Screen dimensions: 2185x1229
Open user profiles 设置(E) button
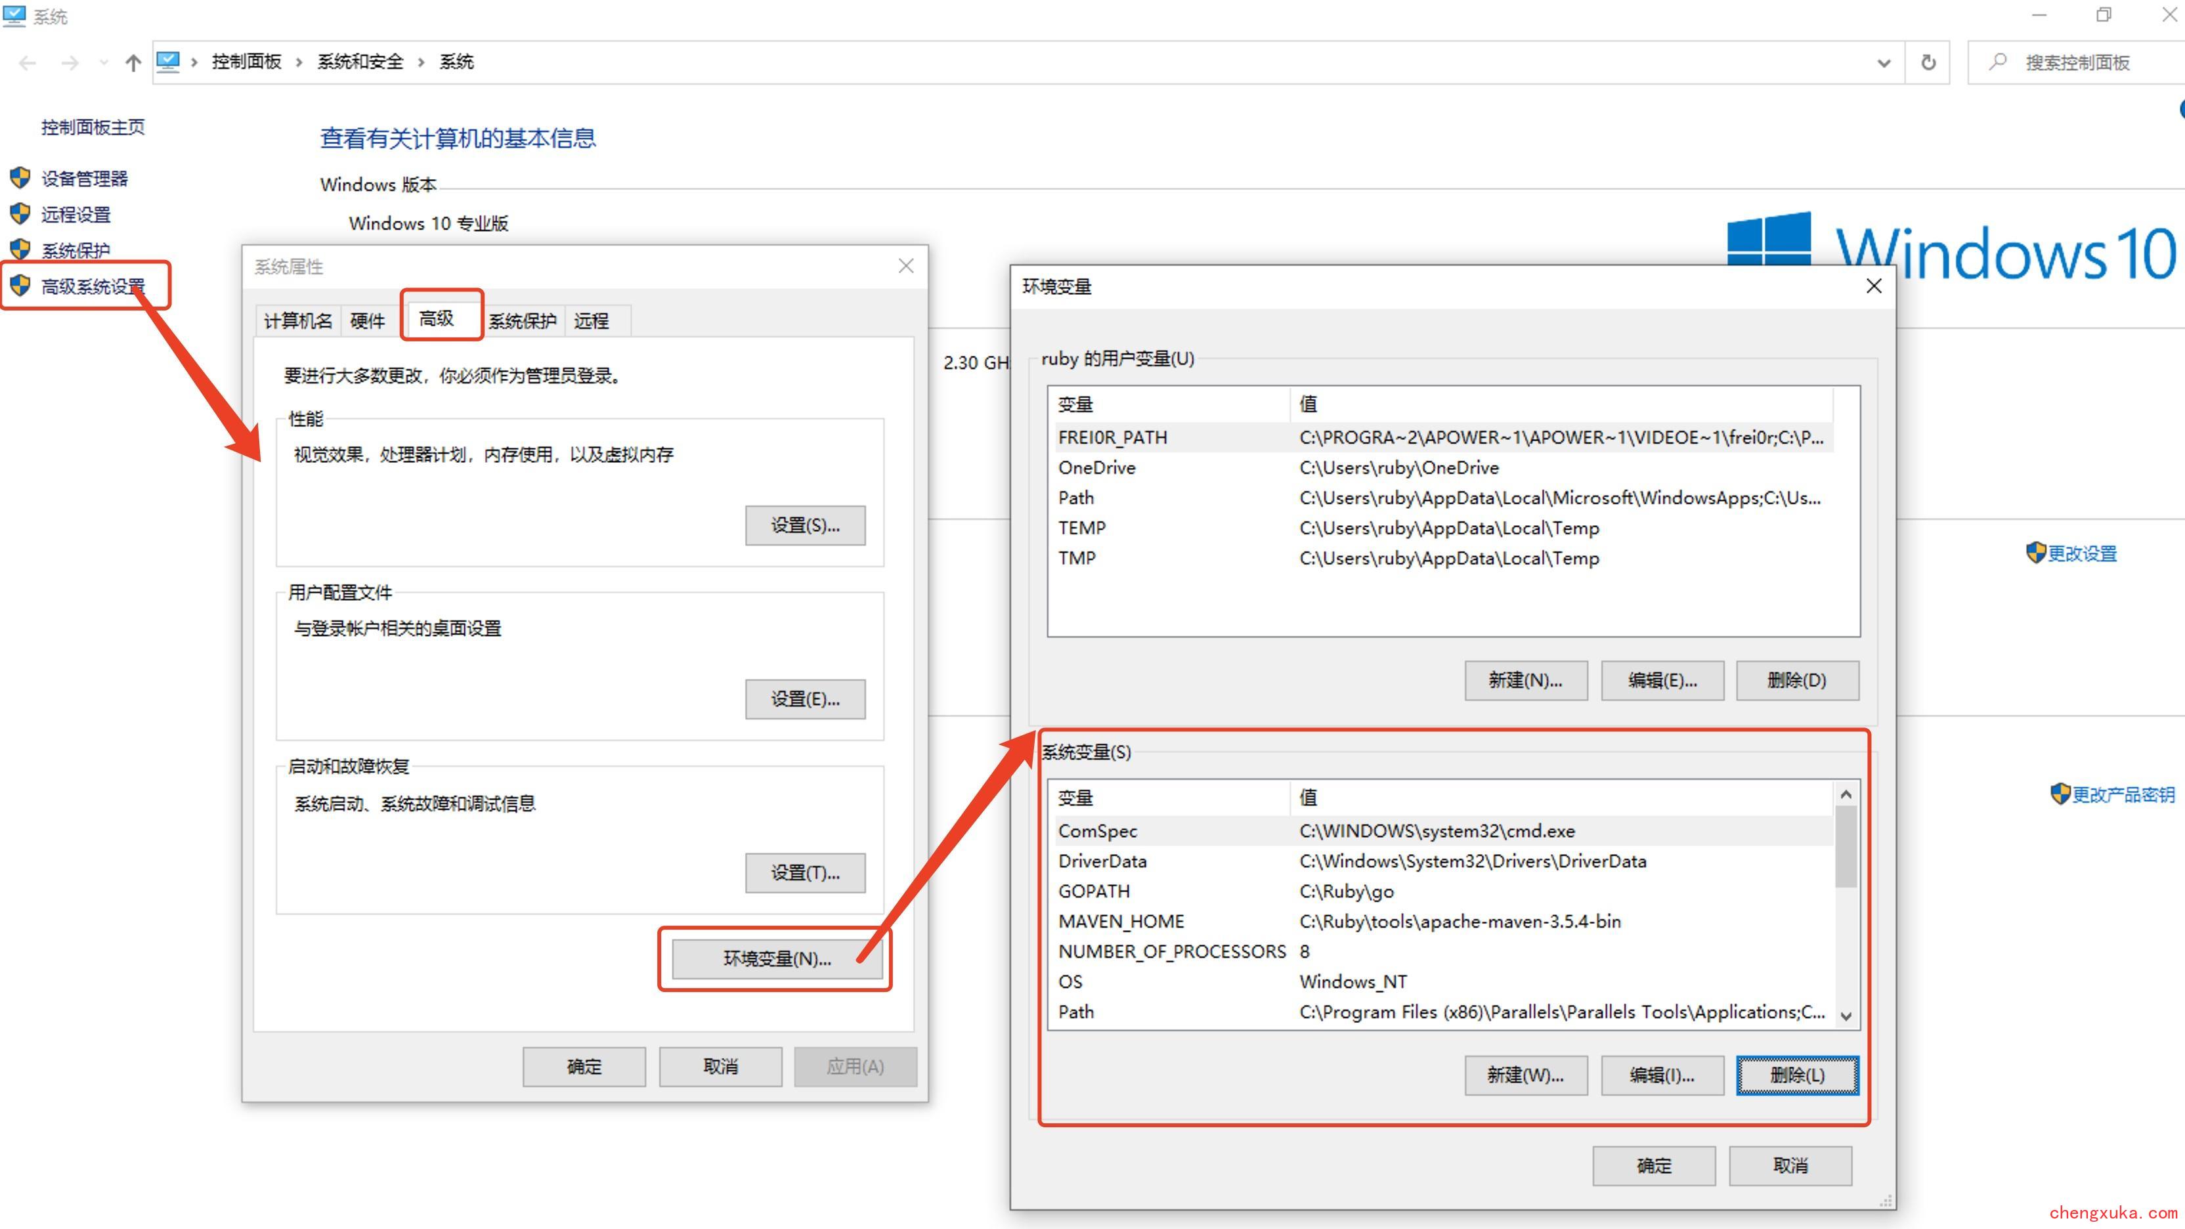pyautogui.click(x=805, y=699)
